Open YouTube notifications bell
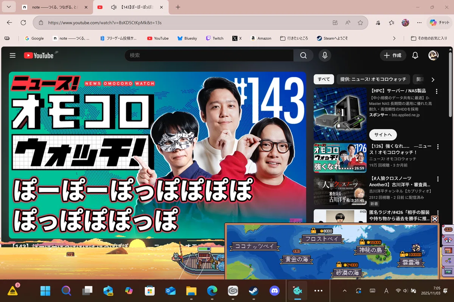This screenshot has width=454, height=302. pos(415,55)
